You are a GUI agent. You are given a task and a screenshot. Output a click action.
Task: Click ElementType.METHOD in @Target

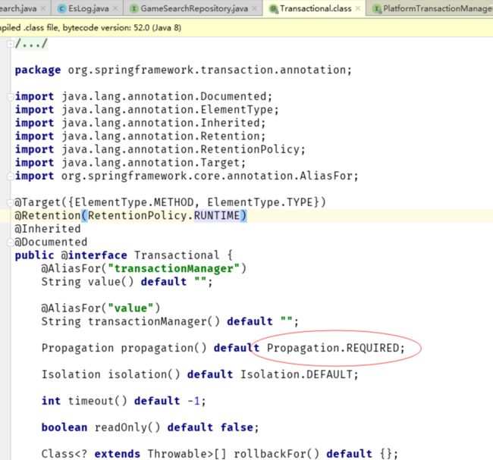pyautogui.click(x=134, y=202)
